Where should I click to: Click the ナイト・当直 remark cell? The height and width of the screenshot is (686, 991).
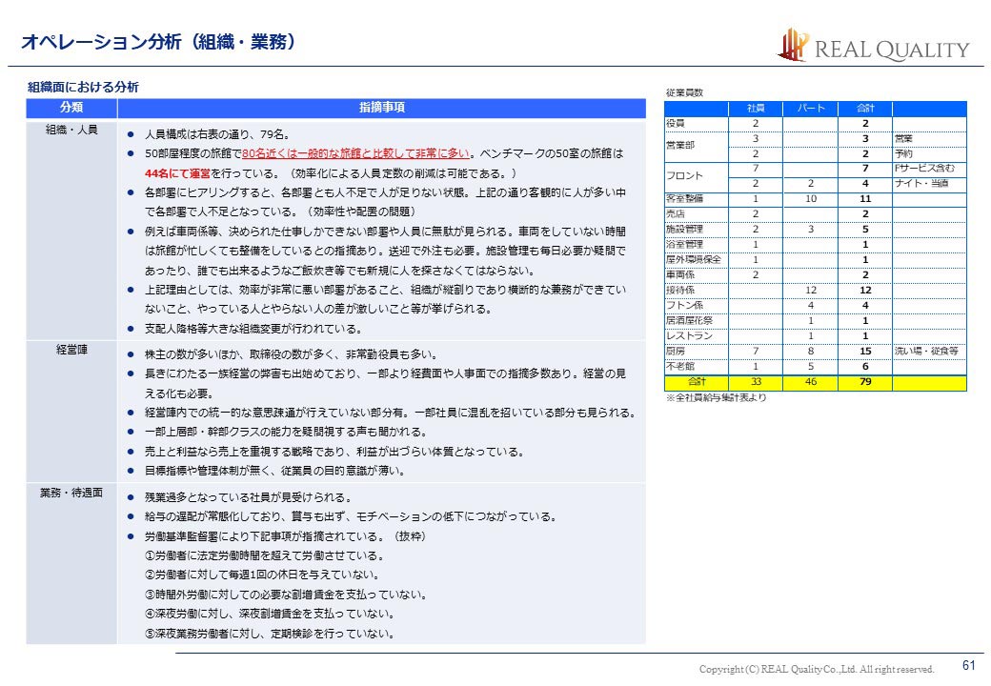[x=921, y=183]
